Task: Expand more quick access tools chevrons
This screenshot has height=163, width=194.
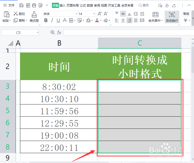Action: coord(47,5)
